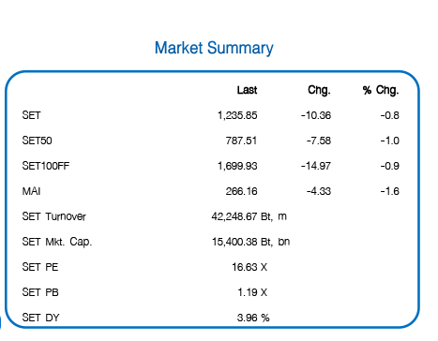
Task: Click SET100FF change value -14.97
Action: (x=316, y=166)
